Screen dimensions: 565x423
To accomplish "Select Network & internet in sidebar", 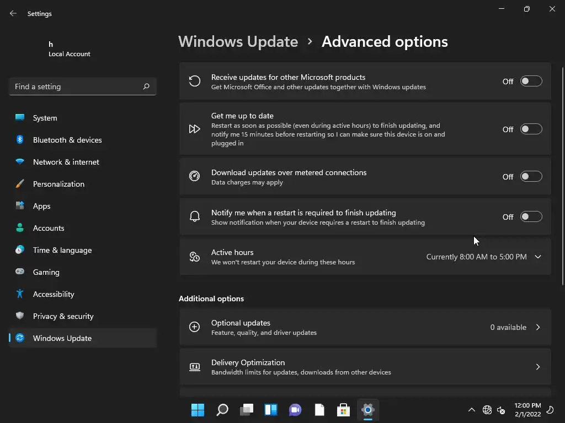I will [x=83, y=162].
